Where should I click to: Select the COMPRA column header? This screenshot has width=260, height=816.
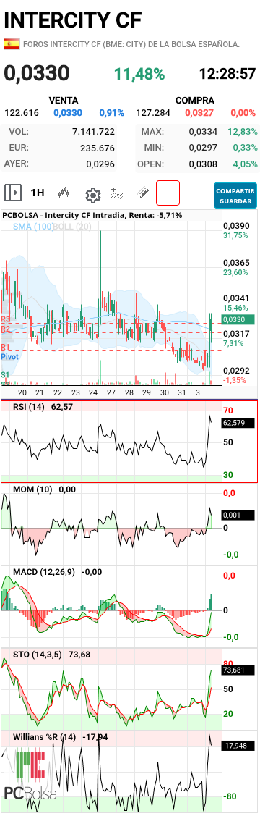[x=194, y=101]
